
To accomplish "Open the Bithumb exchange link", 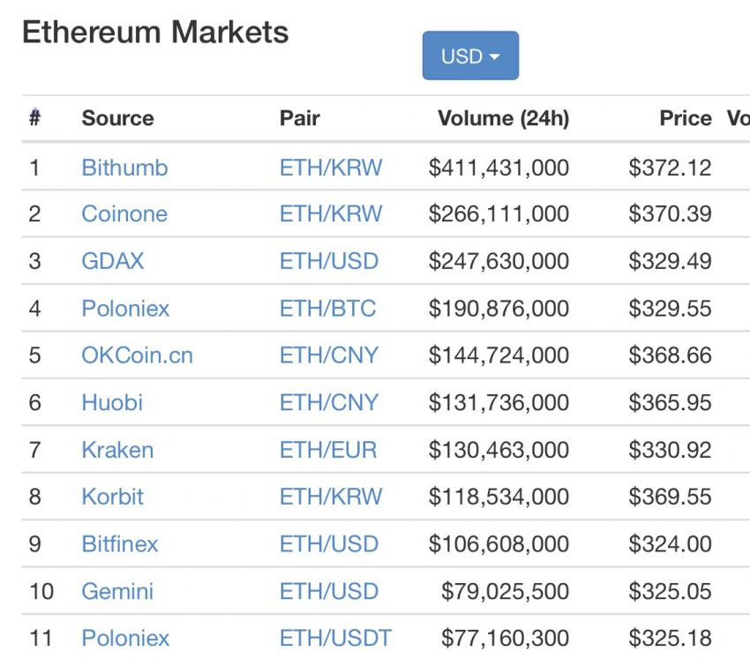I will (124, 168).
